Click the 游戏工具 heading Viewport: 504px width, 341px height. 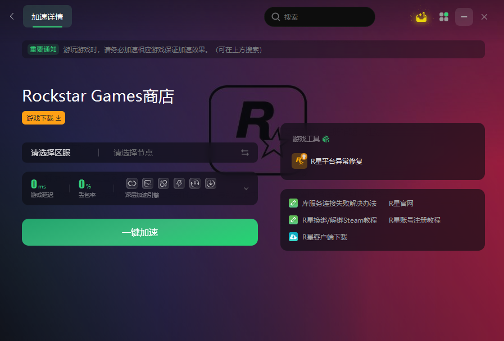pos(306,139)
